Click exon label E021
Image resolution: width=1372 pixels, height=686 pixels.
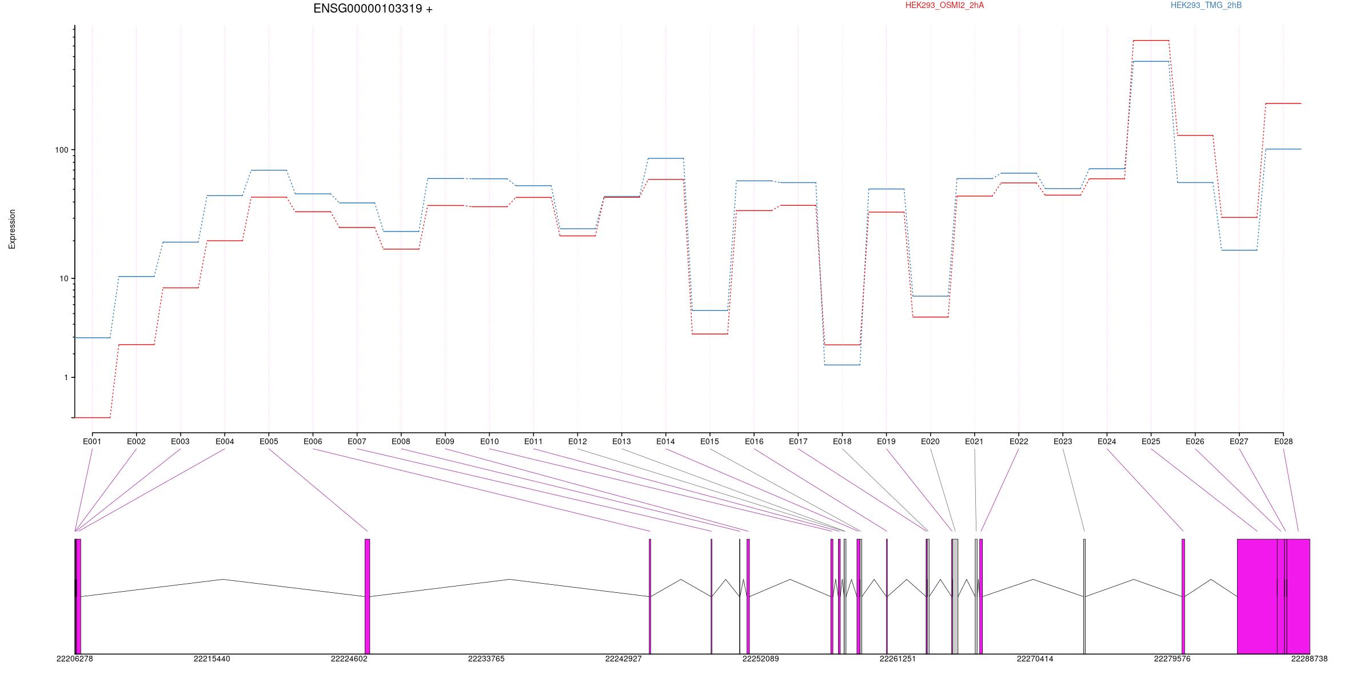974,441
